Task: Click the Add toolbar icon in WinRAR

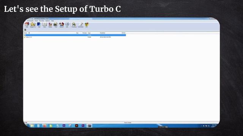Action: tap(27, 25)
